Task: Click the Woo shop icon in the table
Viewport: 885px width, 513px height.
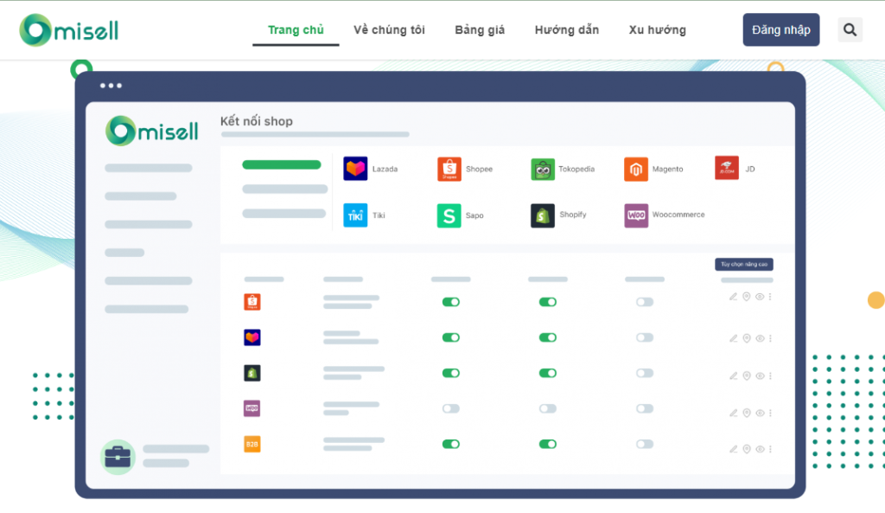Action: [252, 408]
